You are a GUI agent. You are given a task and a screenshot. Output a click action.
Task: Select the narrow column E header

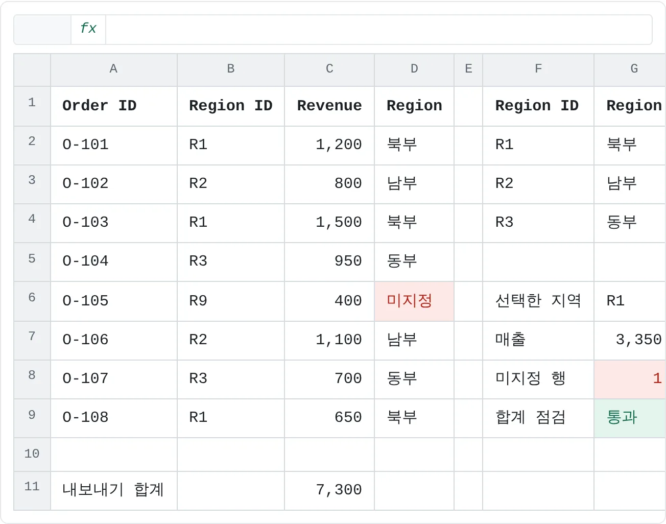[468, 69]
